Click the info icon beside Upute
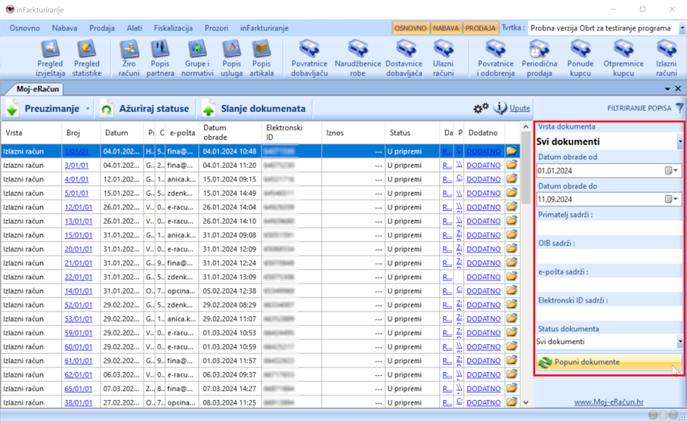The width and height of the screenshot is (687, 422). click(500, 107)
